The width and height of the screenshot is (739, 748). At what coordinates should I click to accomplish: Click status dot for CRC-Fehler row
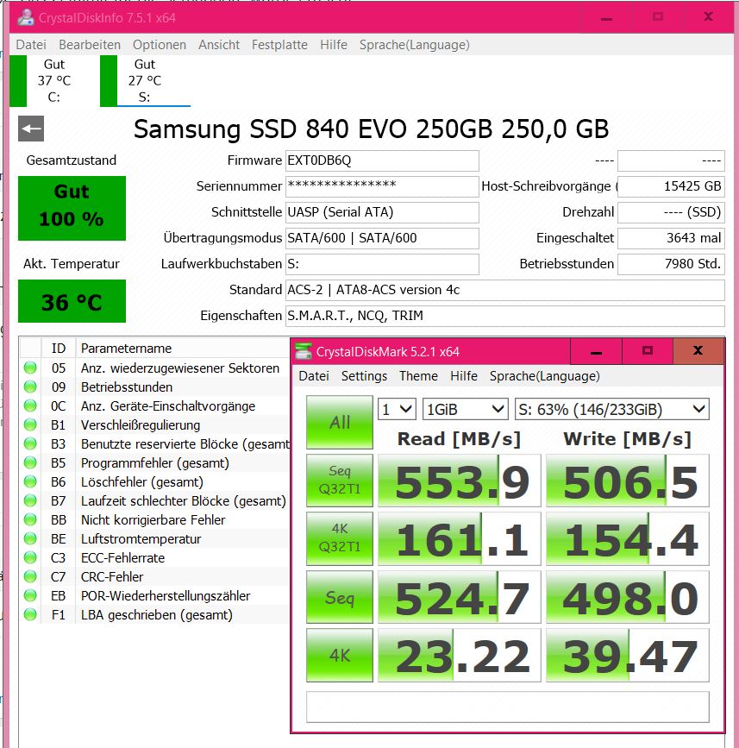[30, 576]
